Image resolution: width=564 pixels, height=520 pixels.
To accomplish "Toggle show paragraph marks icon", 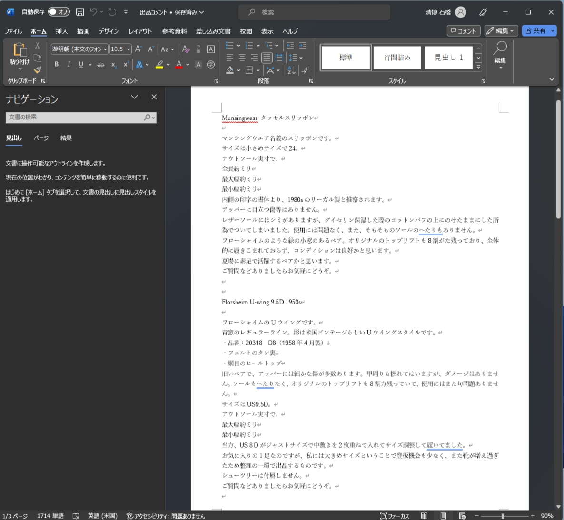I will (x=306, y=70).
